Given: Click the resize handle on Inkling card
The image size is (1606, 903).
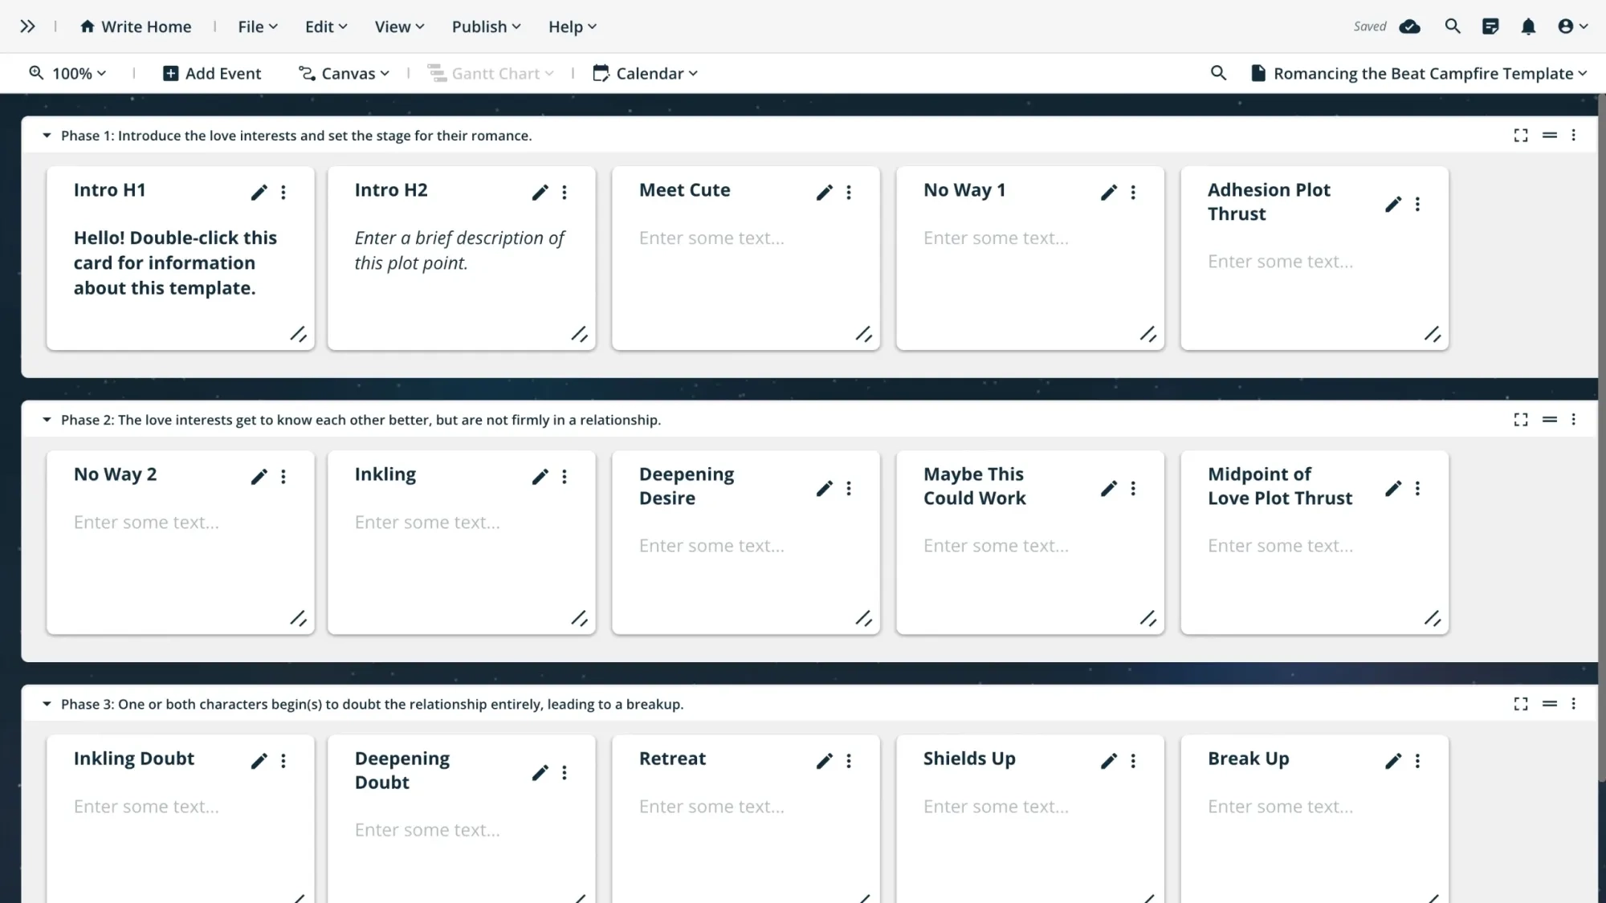Looking at the screenshot, I should tap(579, 618).
